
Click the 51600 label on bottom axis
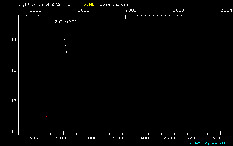point(37,138)
